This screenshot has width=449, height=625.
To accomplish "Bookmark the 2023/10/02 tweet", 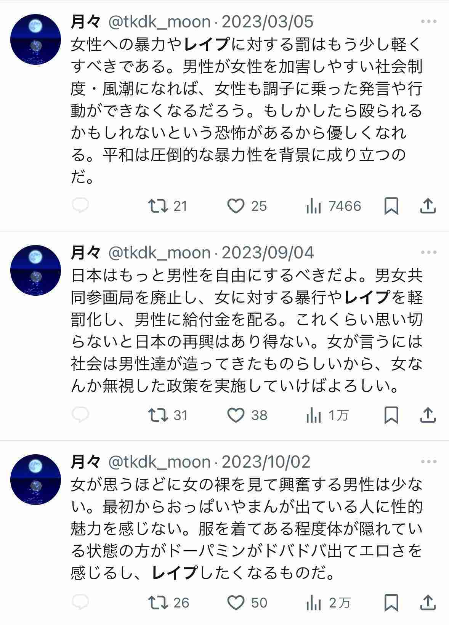I will pos(391,603).
